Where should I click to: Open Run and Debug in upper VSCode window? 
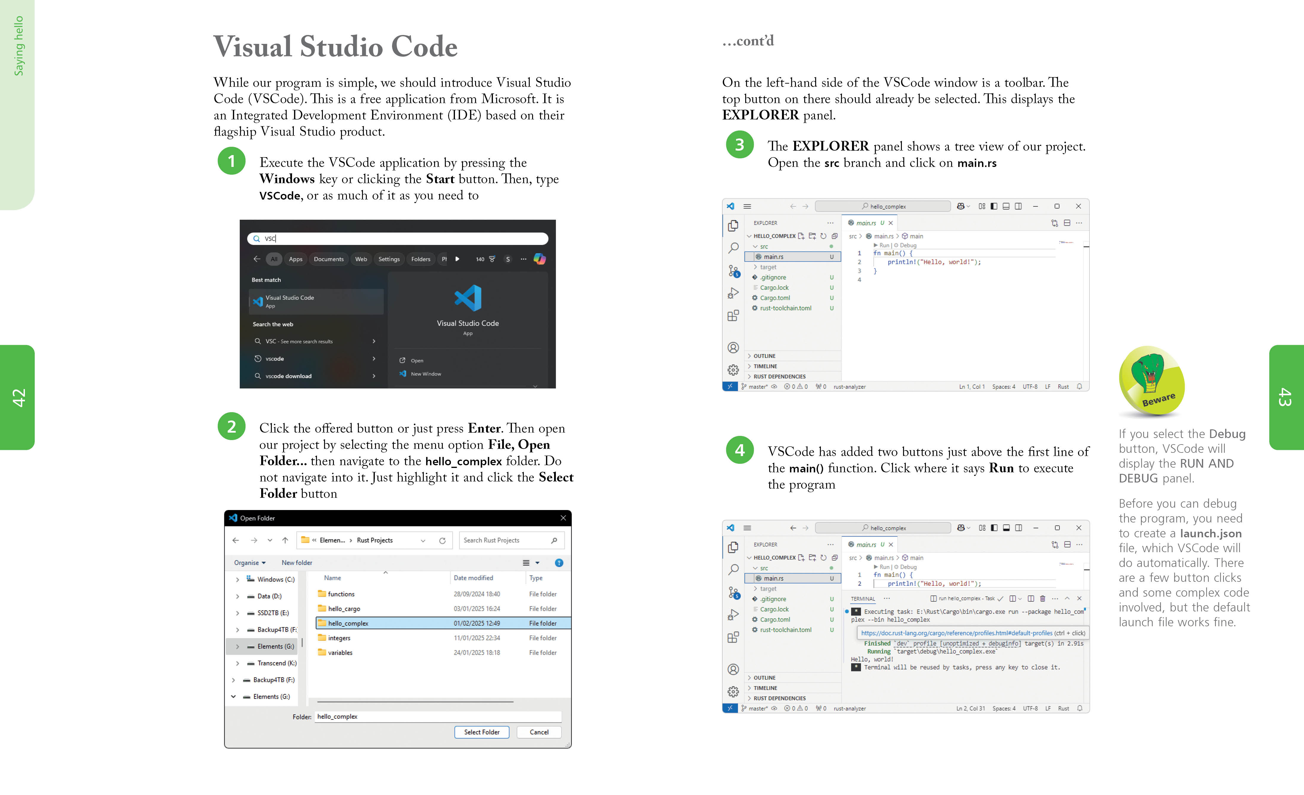coord(733,293)
